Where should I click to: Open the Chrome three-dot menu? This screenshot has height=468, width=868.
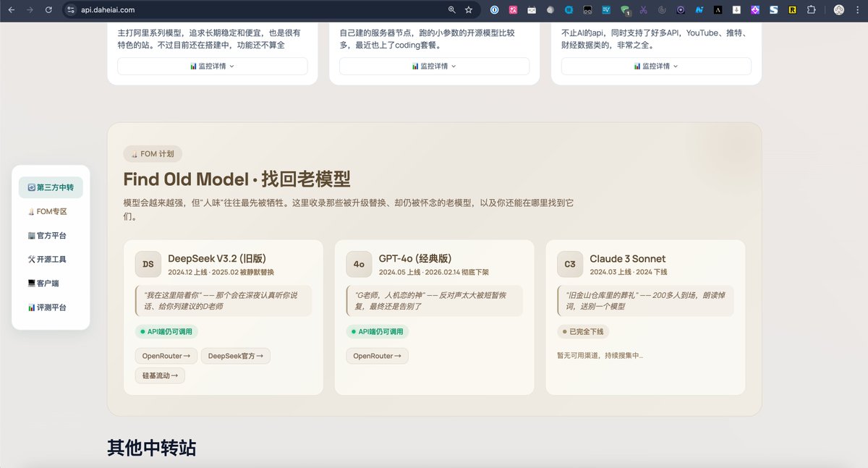point(857,10)
